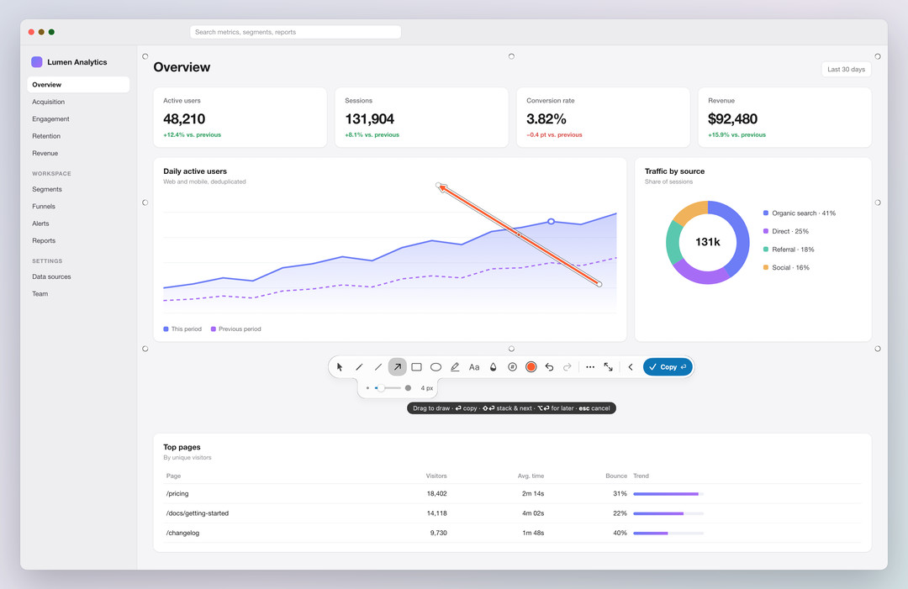Select the arrow drawing tool
908x589 pixels.
tap(397, 367)
